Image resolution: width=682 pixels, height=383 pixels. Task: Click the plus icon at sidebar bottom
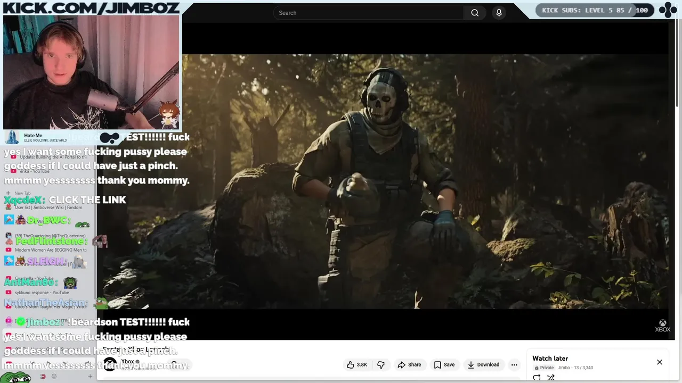pos(90,376)
